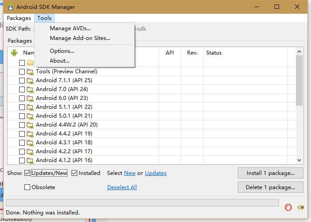This screenshot has height=222, width=311.
Task: Click the package icon beside Android 5.1.1
Action: pyautogui.click(x=30, y=107)
